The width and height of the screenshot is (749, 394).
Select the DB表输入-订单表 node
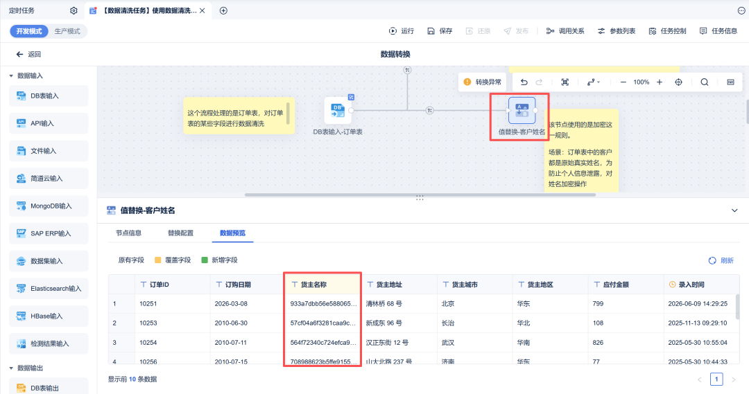[338, 111]
